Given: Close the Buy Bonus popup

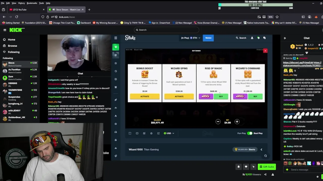Looking at the screenshot, I should pyautogui.click(x=265, y=51).
